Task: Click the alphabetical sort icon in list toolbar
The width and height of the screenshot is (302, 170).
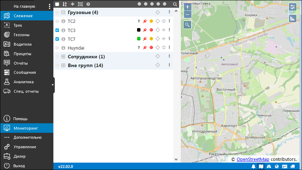Action: point(65,4)
